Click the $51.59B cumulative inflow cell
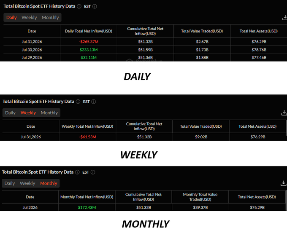This screenshot has height=236, width=287. pyautogui.click(x=145, y=50)
